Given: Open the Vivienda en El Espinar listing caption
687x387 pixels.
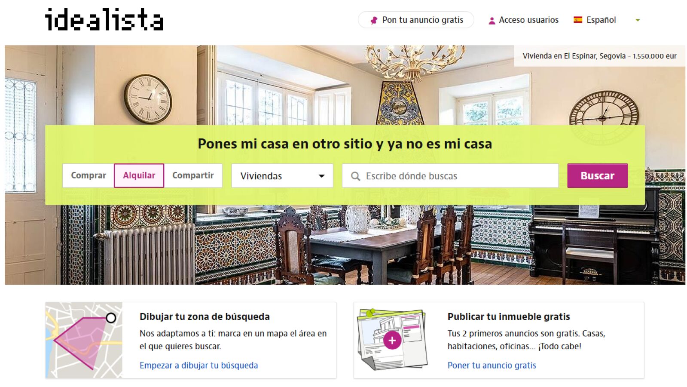Looking at the screenshot, I should 599,56.
